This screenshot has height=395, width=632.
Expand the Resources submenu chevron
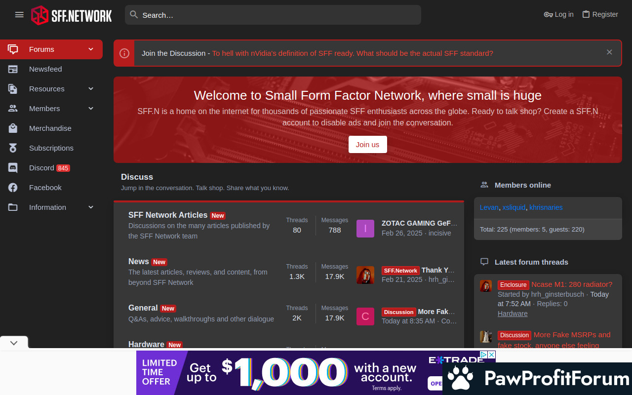pos(91,89)
